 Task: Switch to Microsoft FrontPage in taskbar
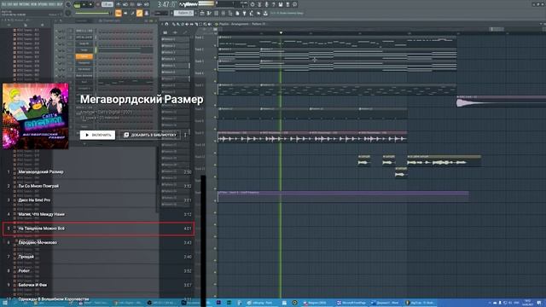pos(351,303)
